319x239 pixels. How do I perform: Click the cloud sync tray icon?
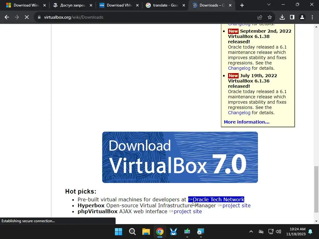261,232
